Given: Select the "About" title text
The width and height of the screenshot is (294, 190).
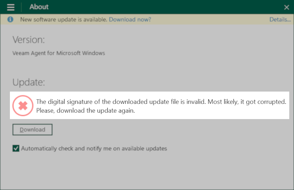Looking at the screenshot, I should (39, 7).
